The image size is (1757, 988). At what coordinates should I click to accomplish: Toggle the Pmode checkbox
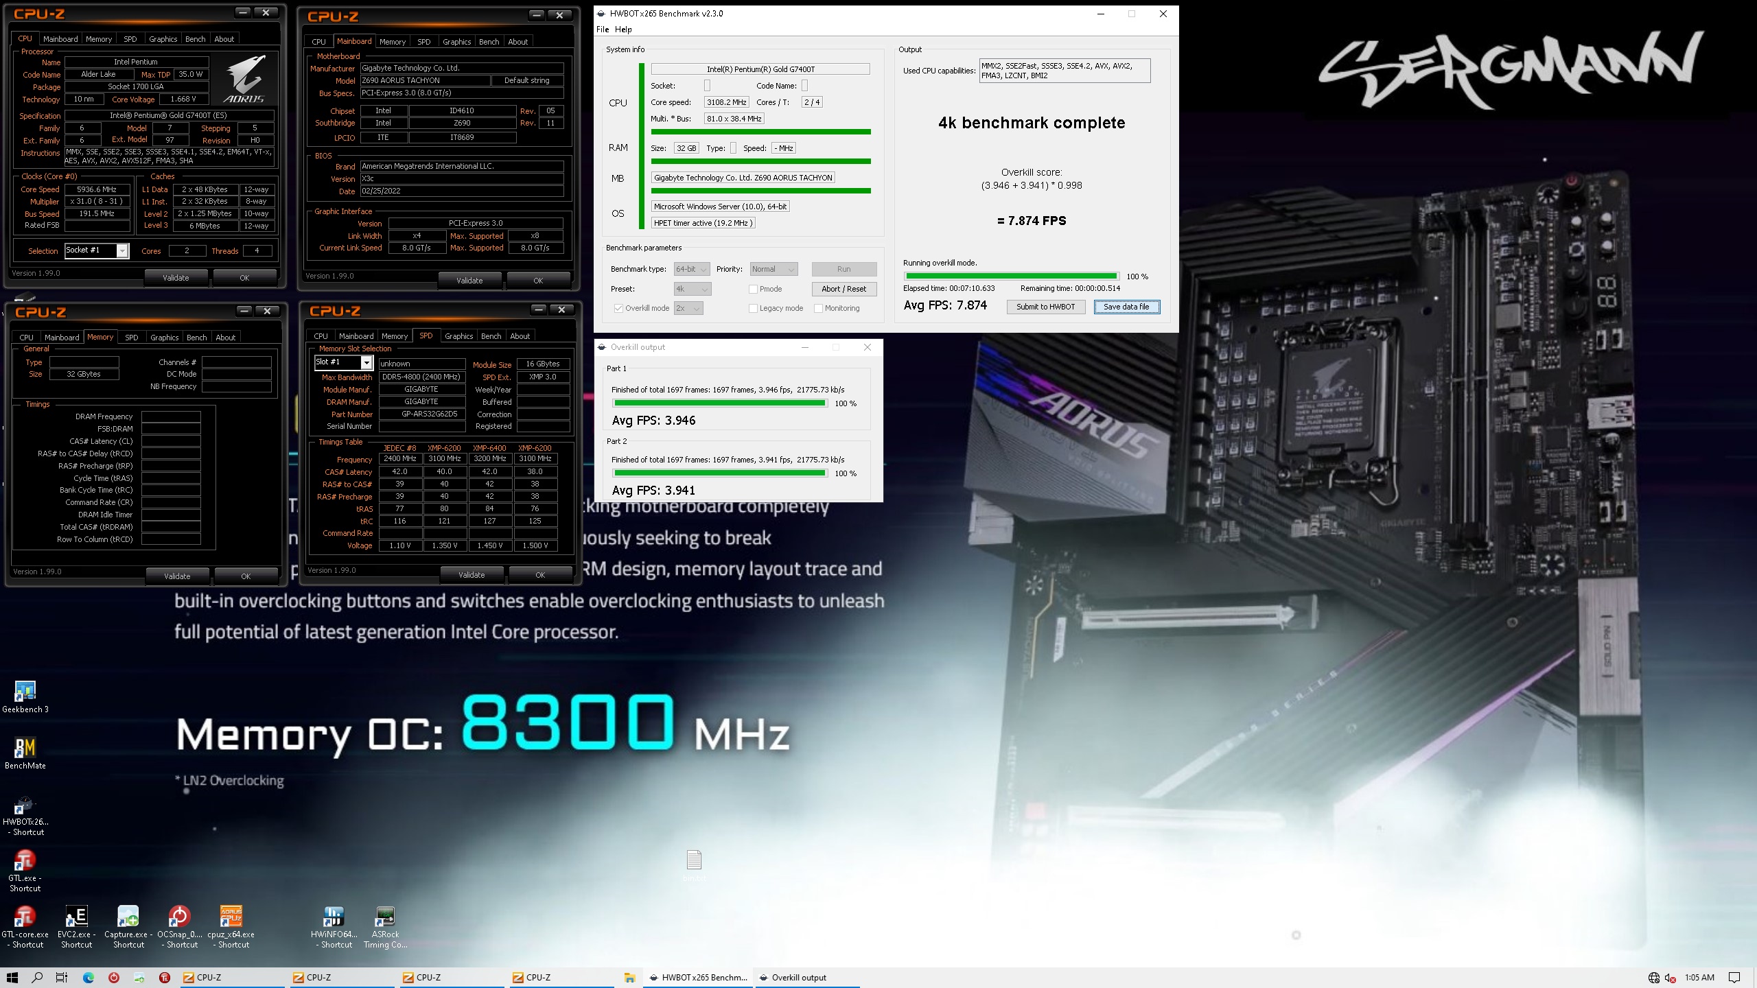click(753, 289)
